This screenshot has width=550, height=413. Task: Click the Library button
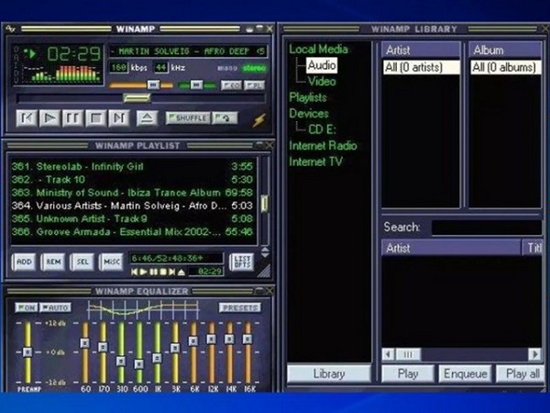(329, 374)
